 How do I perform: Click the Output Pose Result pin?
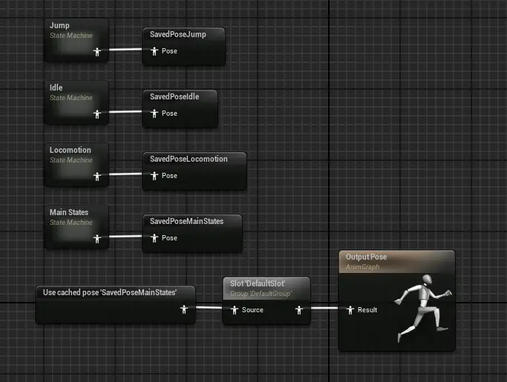(350, 309)
